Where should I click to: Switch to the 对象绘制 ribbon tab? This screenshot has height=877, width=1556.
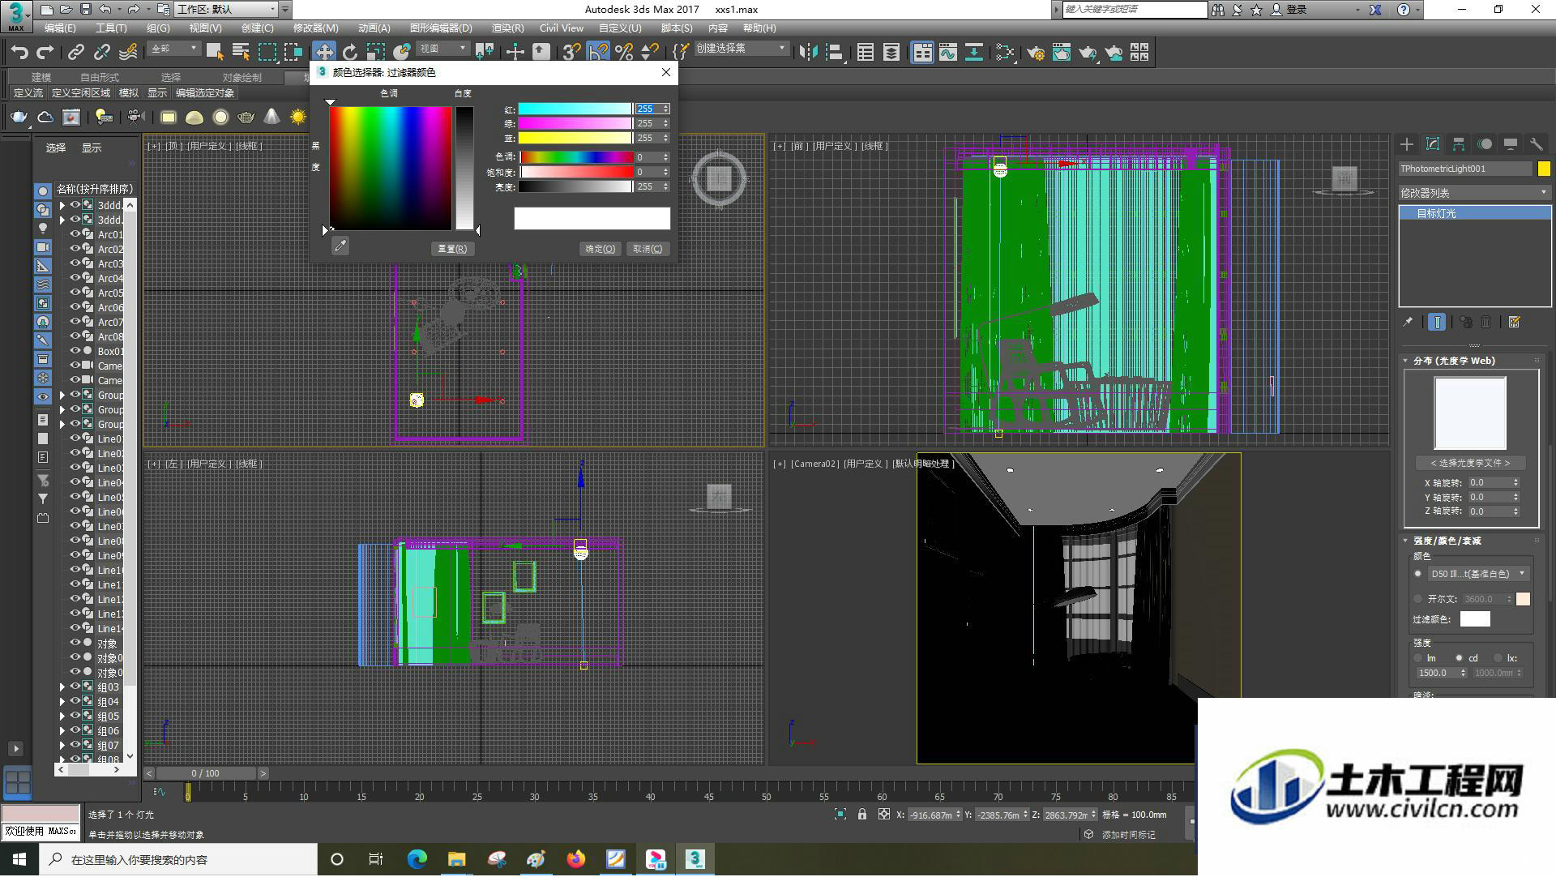(242, 77)
